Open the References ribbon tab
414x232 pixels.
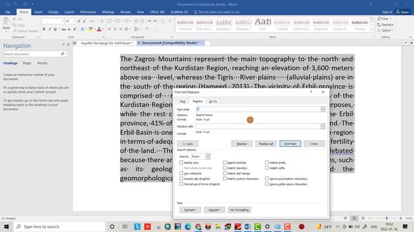(x=88, y=12)
